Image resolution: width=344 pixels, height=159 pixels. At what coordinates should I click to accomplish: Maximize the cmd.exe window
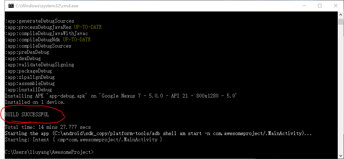[x=320, y=6]
